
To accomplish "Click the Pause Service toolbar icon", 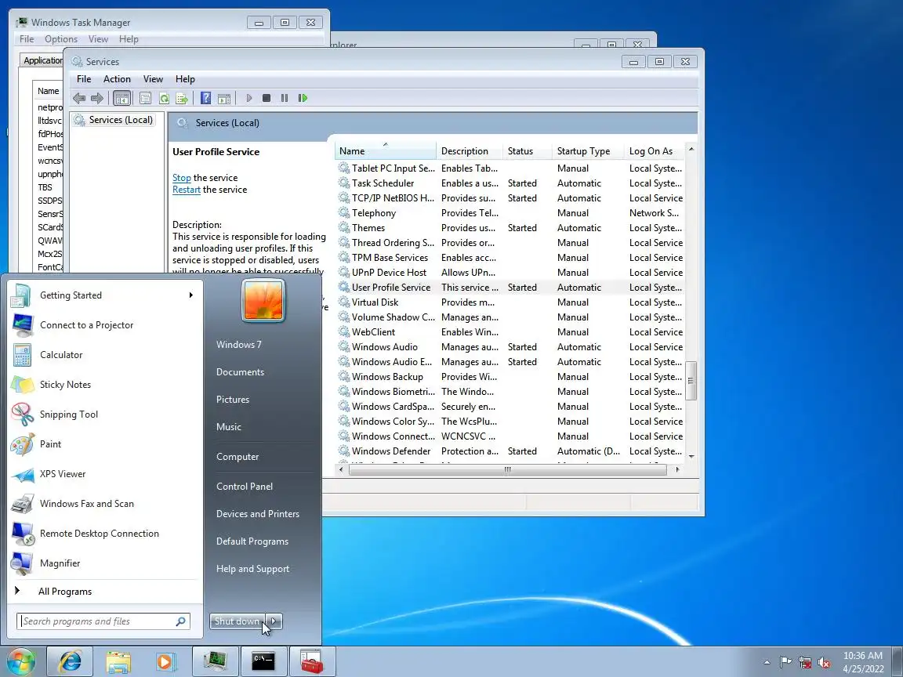I will [285, 99].
